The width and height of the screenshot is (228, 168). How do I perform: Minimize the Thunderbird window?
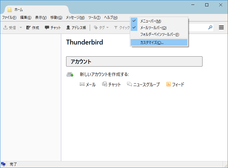pos(193,5)
